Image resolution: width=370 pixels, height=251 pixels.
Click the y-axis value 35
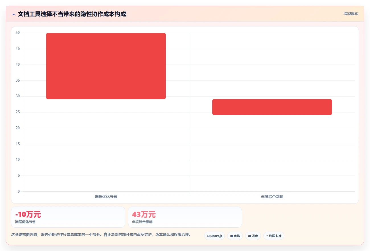[x=18, y=81]
